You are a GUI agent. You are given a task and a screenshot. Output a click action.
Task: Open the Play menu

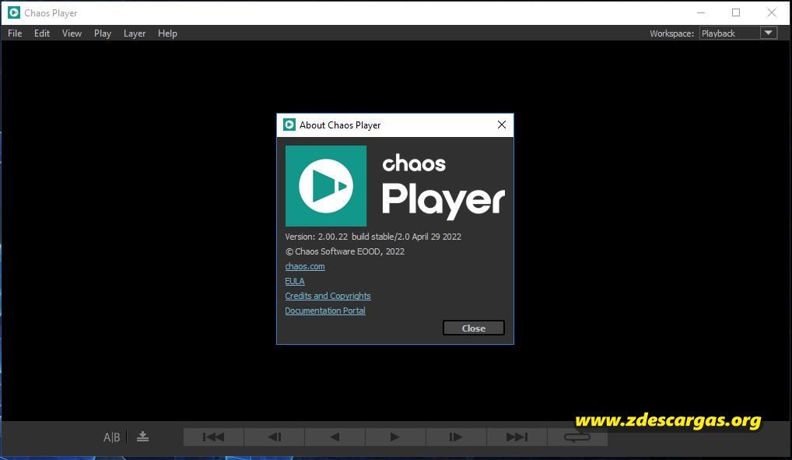click(103, 33)
